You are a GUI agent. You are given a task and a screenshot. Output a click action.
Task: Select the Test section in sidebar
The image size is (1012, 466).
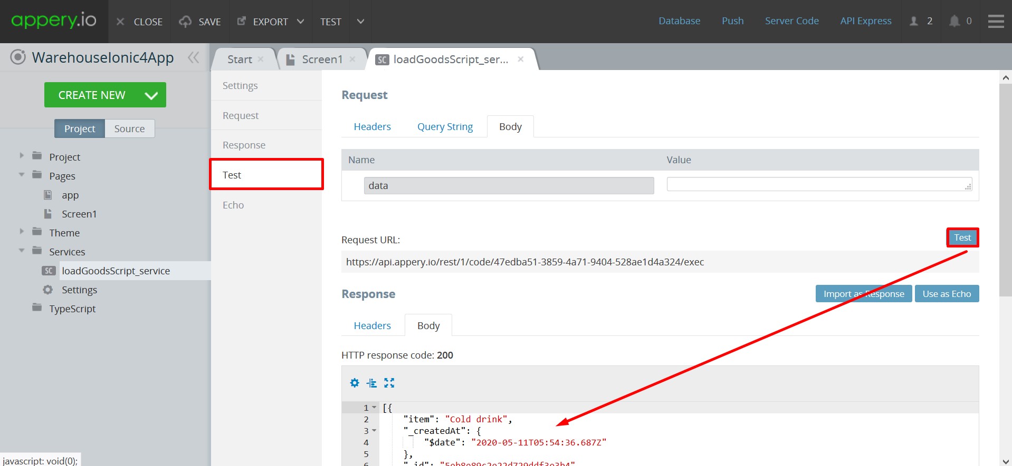click(266, 175)
